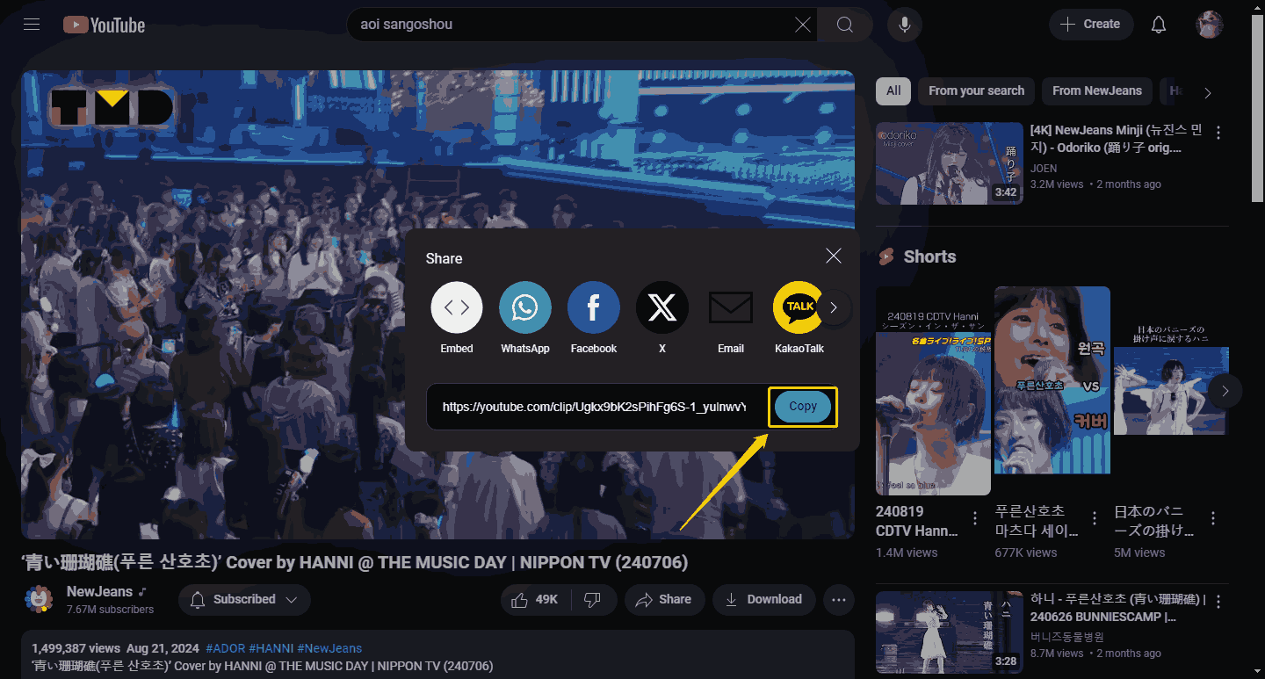Go to the YouTube home logo
Viewport: 1265px width, 679px height.
pyautogui.click(x=104, y=25)
